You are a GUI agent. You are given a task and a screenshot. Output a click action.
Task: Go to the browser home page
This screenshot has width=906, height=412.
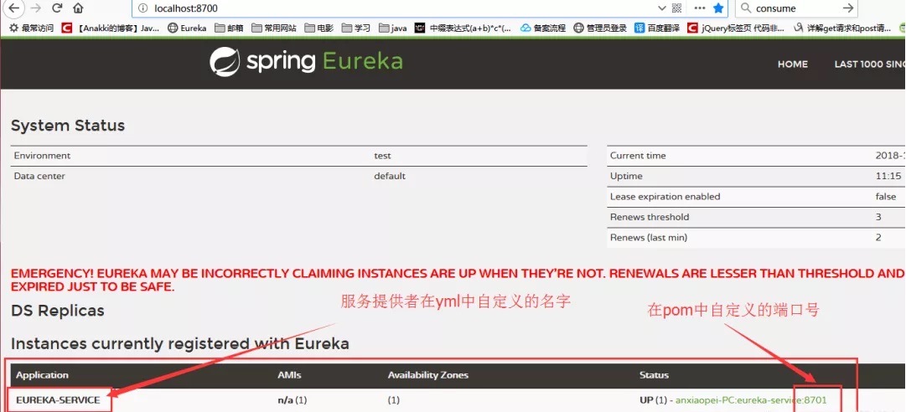click(x=78, y=8)
